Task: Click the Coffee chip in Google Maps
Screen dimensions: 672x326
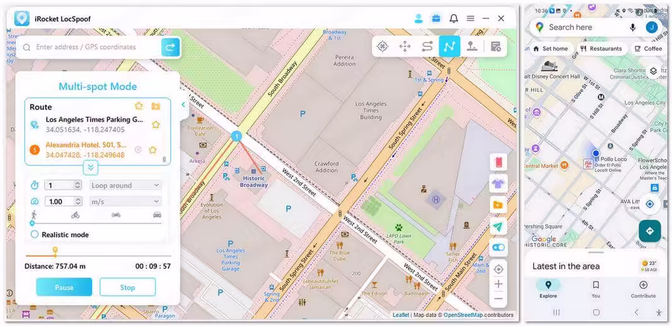Action: click(x=649, y=48)
